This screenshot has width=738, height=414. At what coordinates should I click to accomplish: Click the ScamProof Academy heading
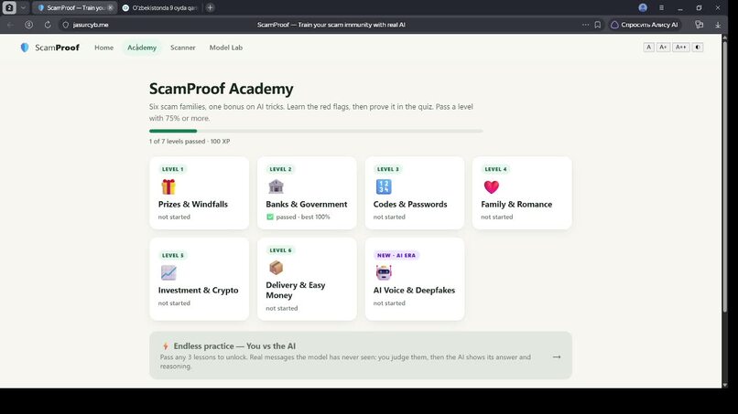click(x=222, y=89)
